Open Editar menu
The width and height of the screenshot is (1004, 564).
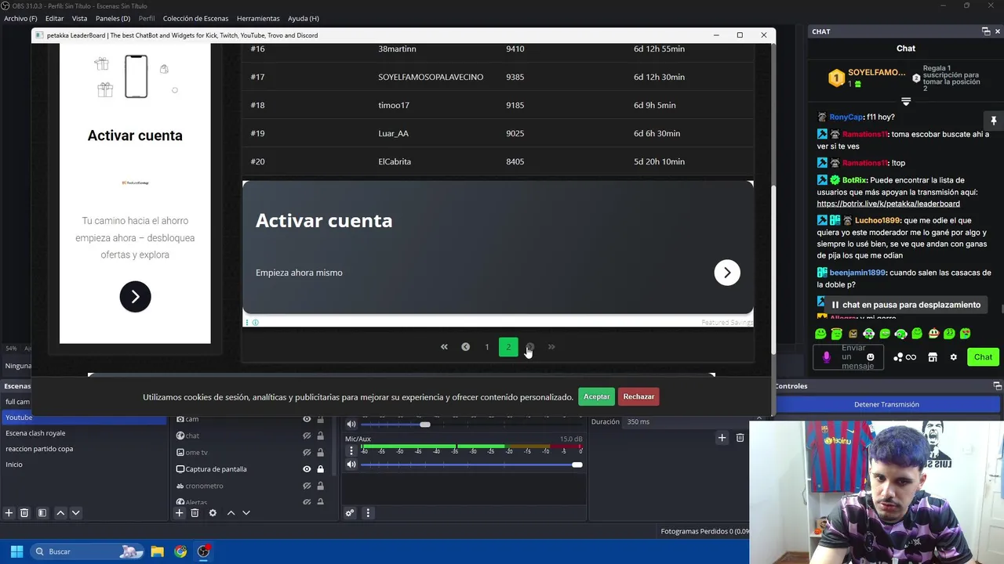click(55, 18)
